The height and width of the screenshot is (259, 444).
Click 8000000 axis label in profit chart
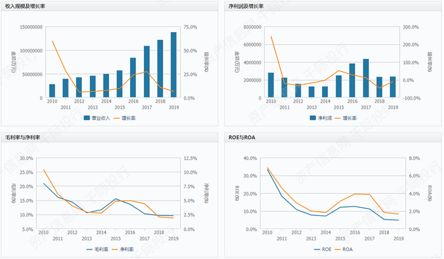pos(252,27)
